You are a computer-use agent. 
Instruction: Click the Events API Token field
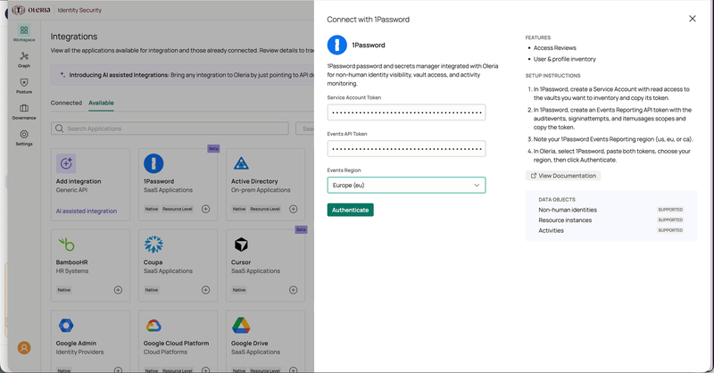pos(406,148)
